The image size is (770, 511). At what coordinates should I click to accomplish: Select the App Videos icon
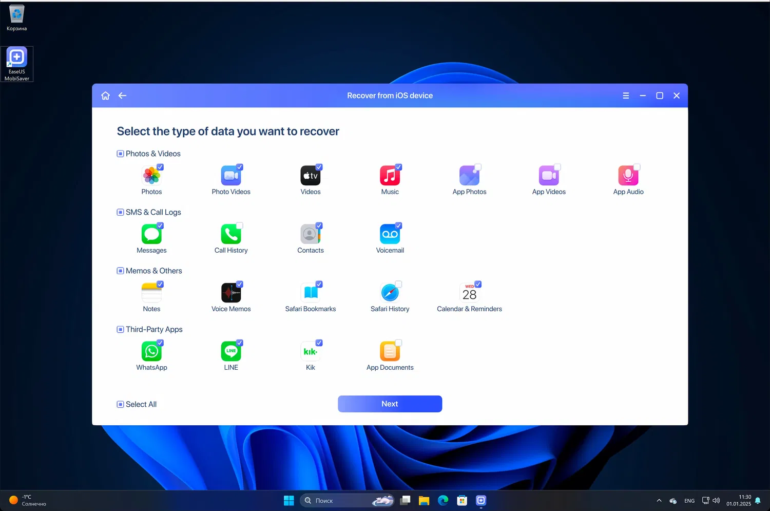pos(549,176)
